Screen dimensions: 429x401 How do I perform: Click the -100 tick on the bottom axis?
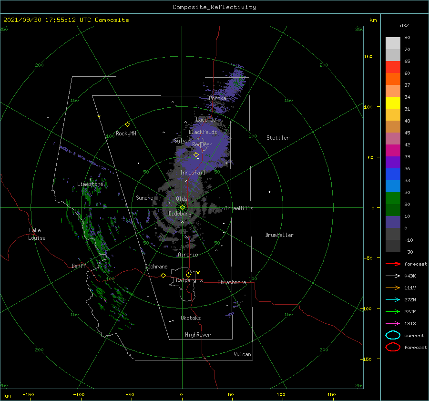coord(79,394)
